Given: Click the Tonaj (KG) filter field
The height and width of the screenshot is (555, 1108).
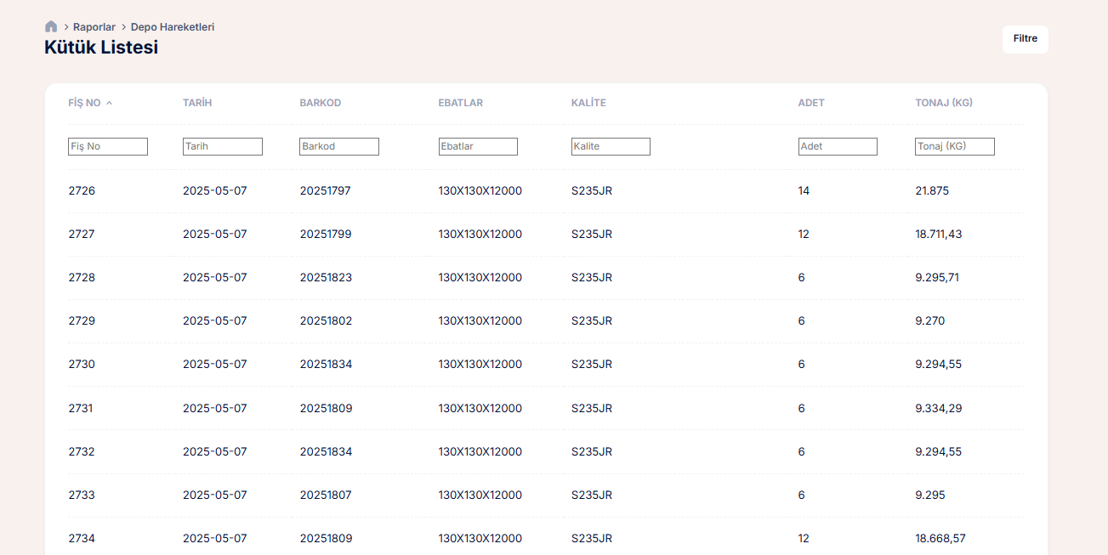Looking at the screenshot, I should click(x=955, y=147).
